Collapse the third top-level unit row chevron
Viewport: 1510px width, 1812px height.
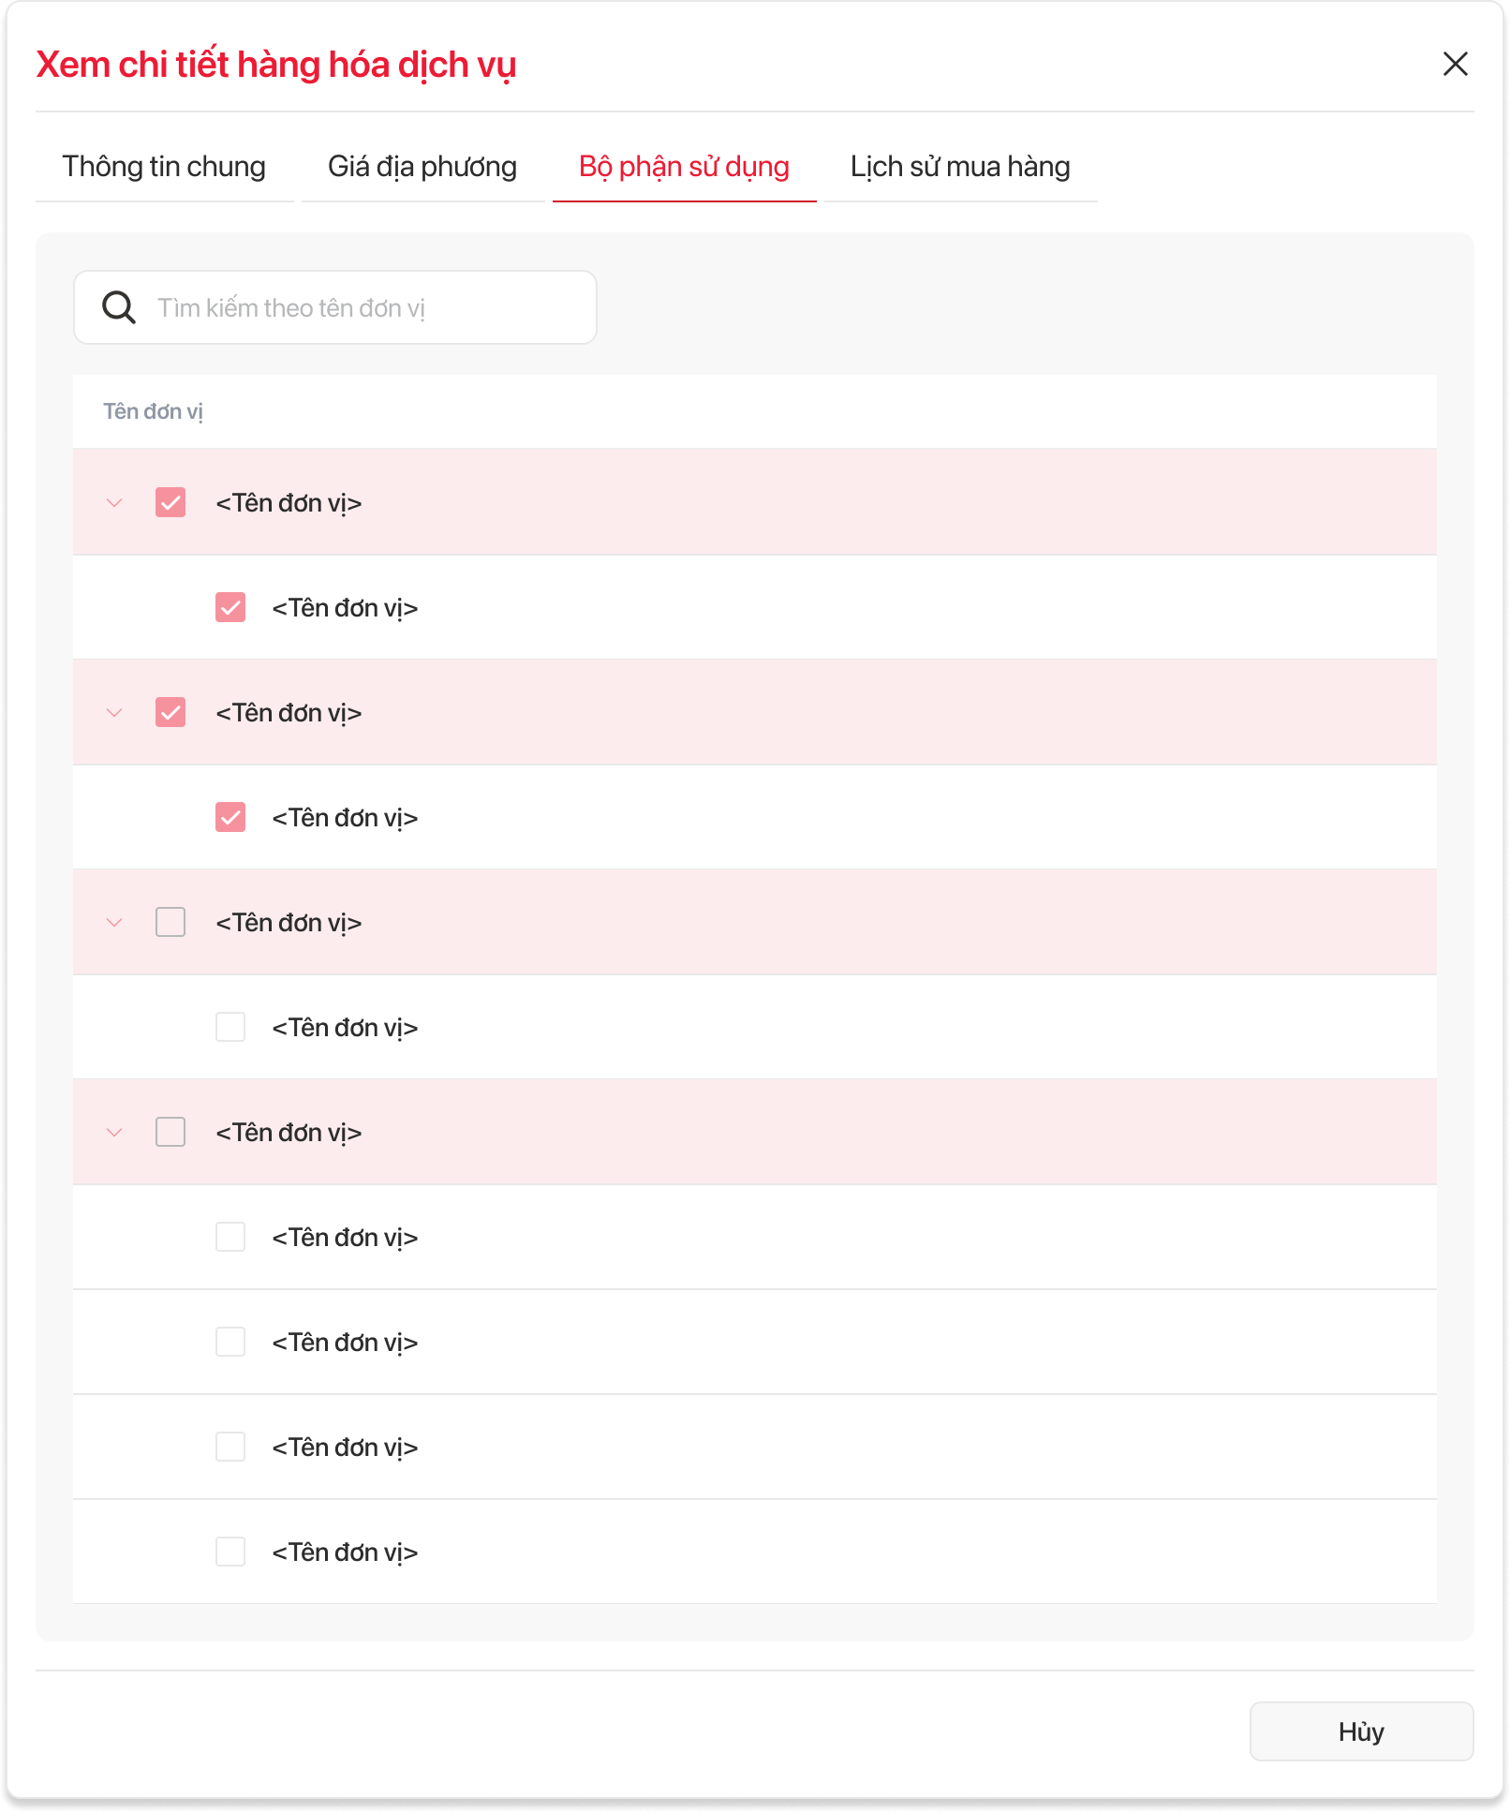[114, 923]
